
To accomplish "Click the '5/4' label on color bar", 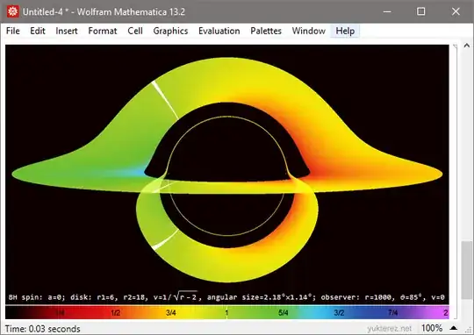I will (284, 313).
